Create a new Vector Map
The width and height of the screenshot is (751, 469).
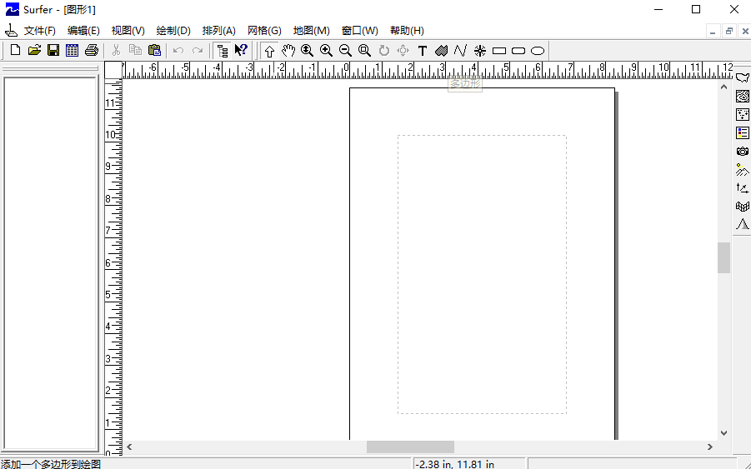coord(743,187)
